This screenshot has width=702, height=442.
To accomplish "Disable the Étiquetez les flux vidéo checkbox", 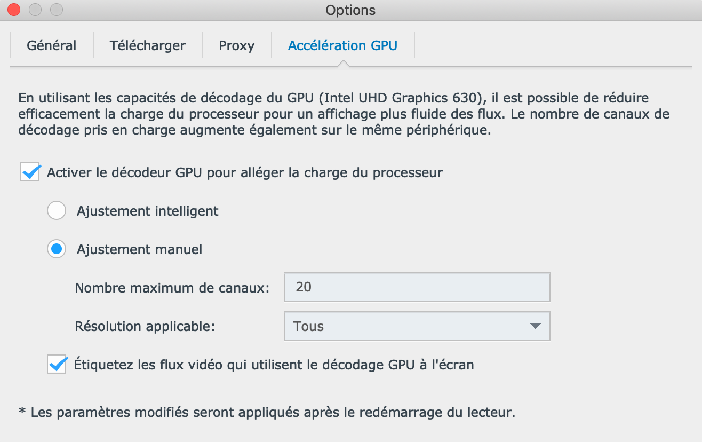I will click(57, 365).
